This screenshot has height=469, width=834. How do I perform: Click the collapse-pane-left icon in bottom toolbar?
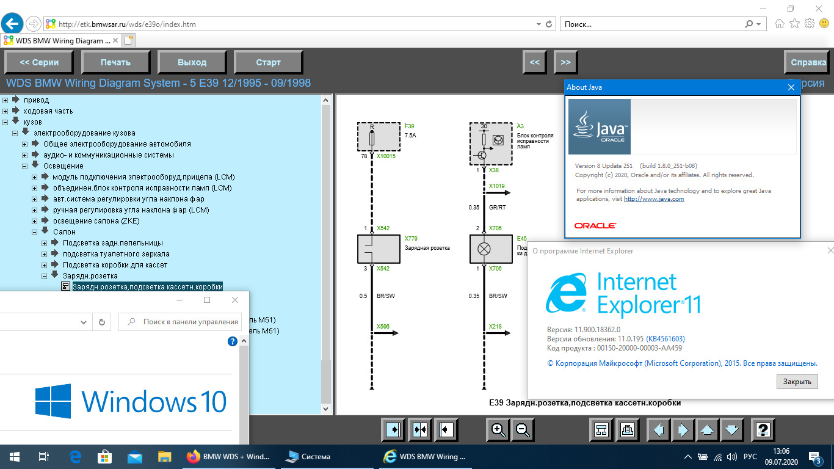(x=446, y=430)
